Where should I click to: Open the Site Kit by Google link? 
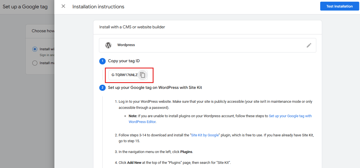[x=205, y=135]
